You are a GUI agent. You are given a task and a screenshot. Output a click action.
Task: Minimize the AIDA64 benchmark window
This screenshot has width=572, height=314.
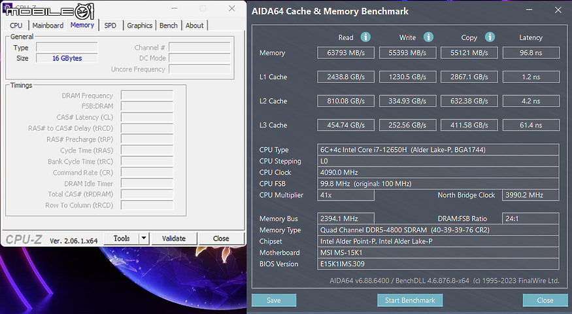tap(530, 10)
